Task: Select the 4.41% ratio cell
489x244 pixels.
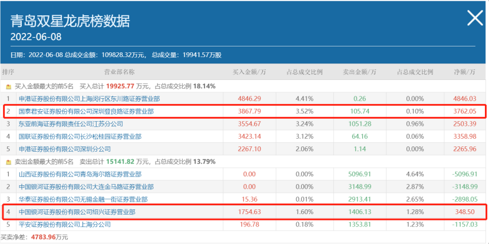Action: (x=305, y=99)
